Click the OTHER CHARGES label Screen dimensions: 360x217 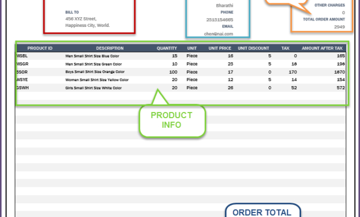point(330,5)
